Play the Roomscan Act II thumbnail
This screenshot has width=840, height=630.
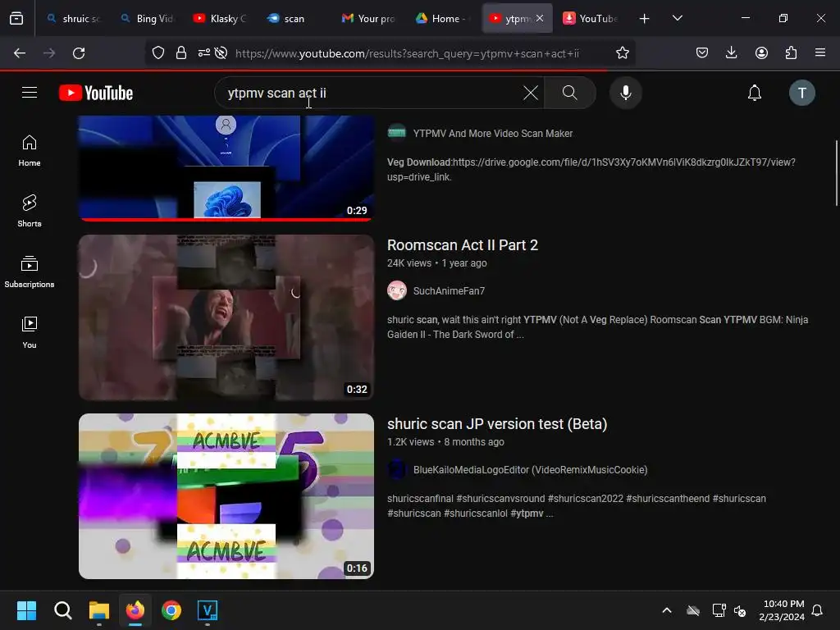pyautogui.click(x=226, y=317)
